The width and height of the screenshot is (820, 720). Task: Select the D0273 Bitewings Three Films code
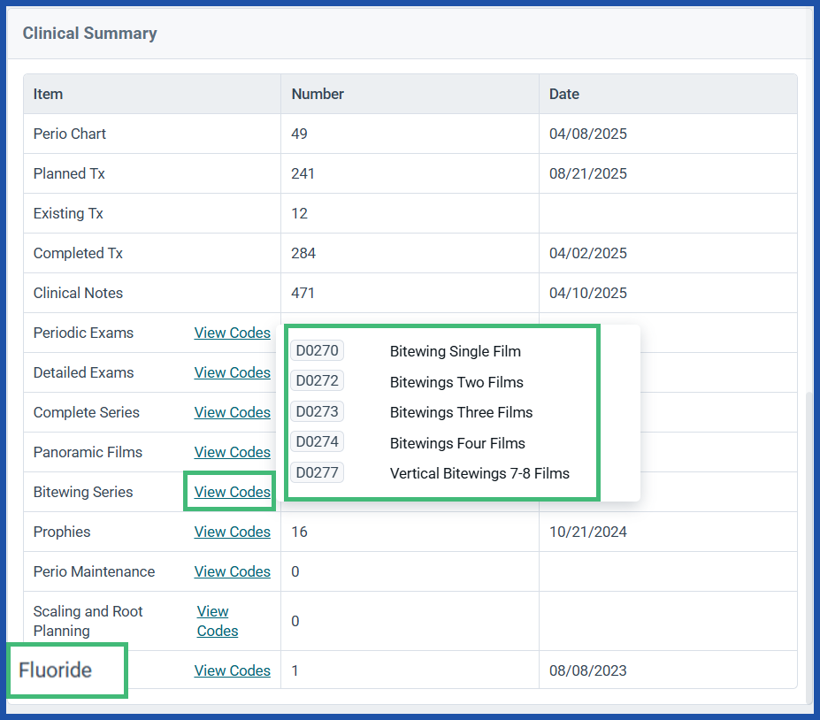[317, 411]
